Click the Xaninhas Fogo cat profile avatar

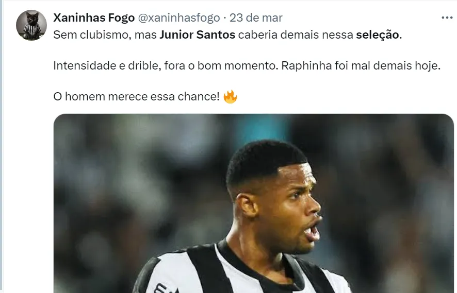click(31, 25)
